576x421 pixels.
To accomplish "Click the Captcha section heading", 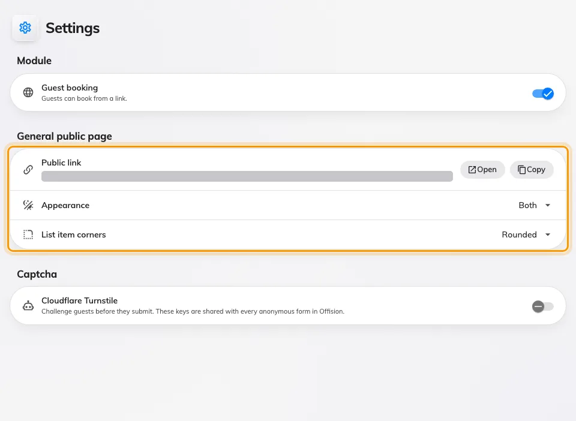I will pyautogui.click(x=37, y=274).
